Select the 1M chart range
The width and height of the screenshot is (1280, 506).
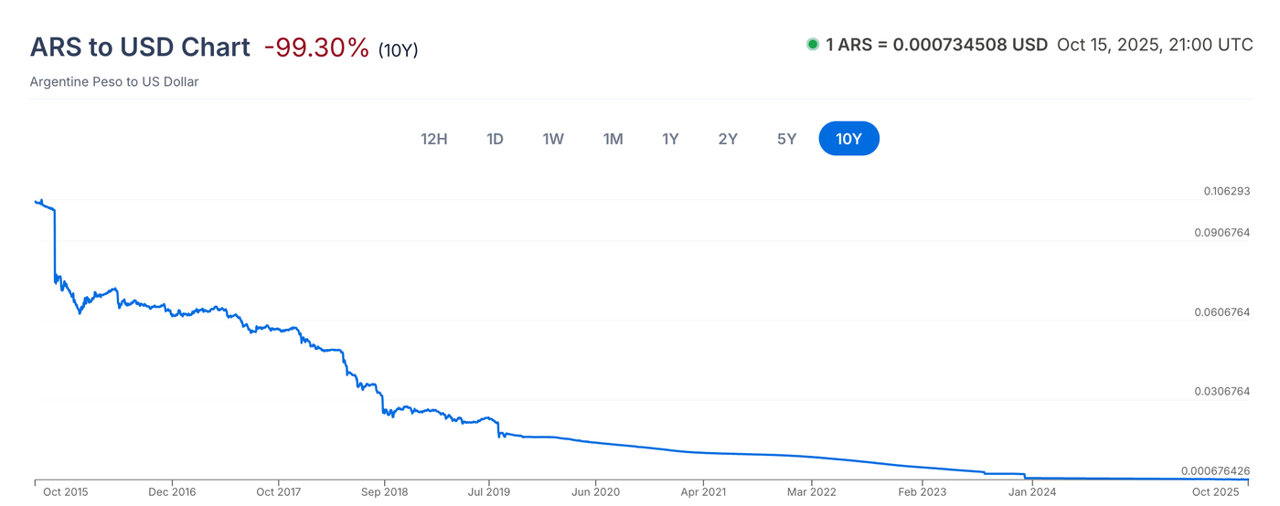pos(613,139)
